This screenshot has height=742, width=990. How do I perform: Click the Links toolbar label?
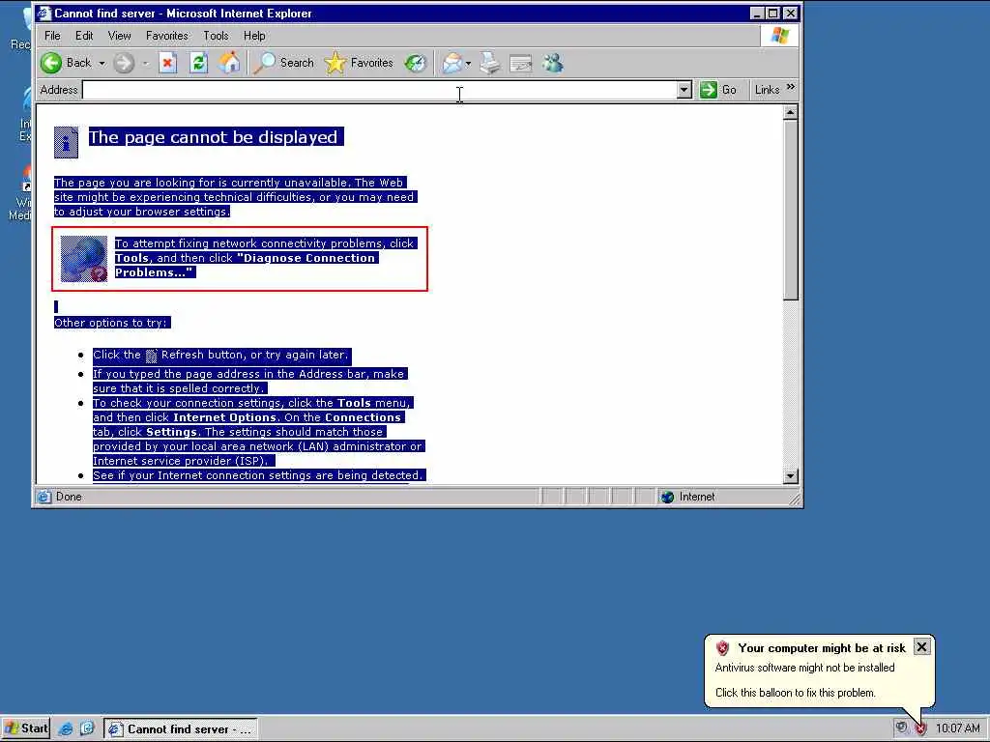(x=767, y=90)
